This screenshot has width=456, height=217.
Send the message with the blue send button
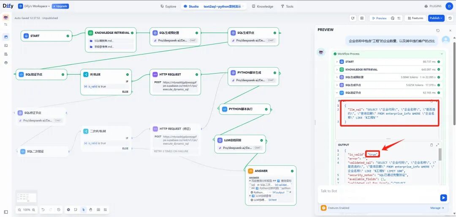(443, 198)
